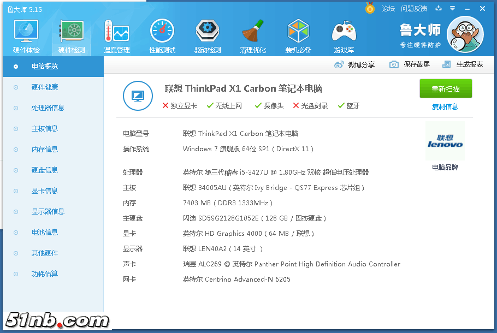Click the Lenovo brand logo thumbnail
Screen dimensions: 497x333
click(x=445, y=141)
